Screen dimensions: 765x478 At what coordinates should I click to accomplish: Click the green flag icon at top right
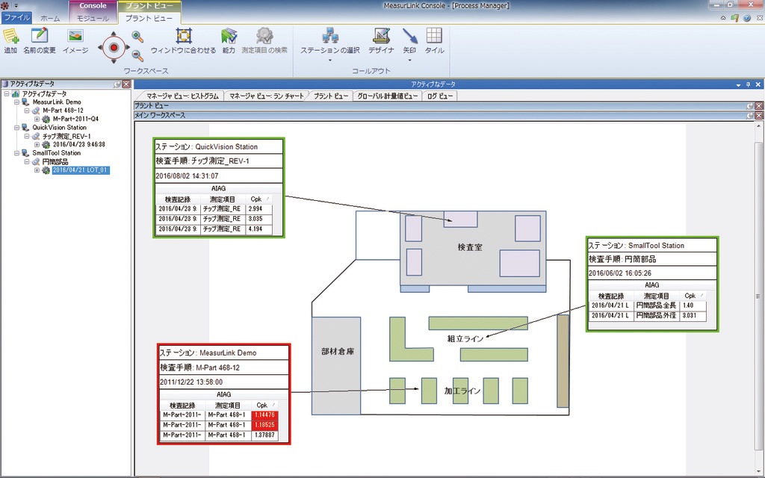click(735, 18)
